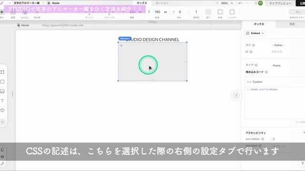
Task: Show help info for タグ
Action: coord(254,45)
